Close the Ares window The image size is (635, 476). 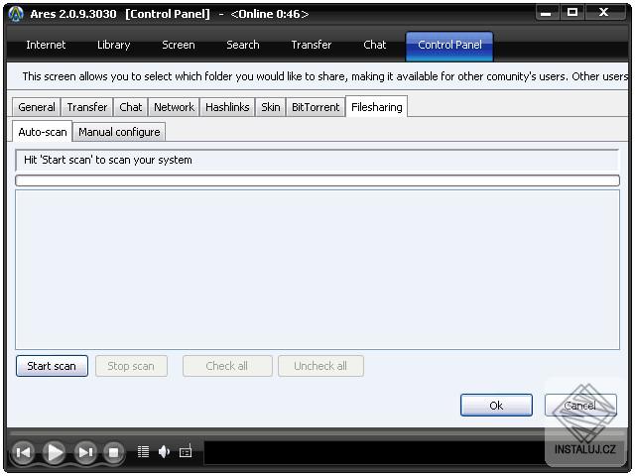[604, 13]
